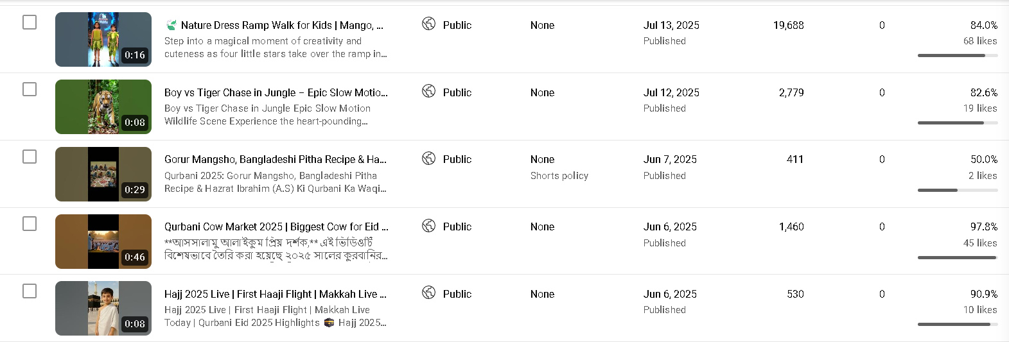Click the globe icon for Nature Dress video
This screenshot has width=1009, height=342.
pyautogui.click(x=428, y=24)
